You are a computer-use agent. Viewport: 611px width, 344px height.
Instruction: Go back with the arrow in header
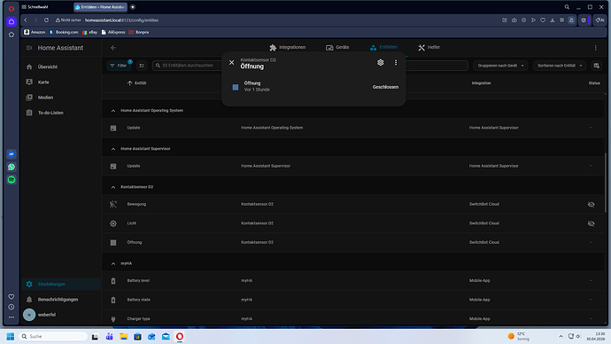[113, 48]
